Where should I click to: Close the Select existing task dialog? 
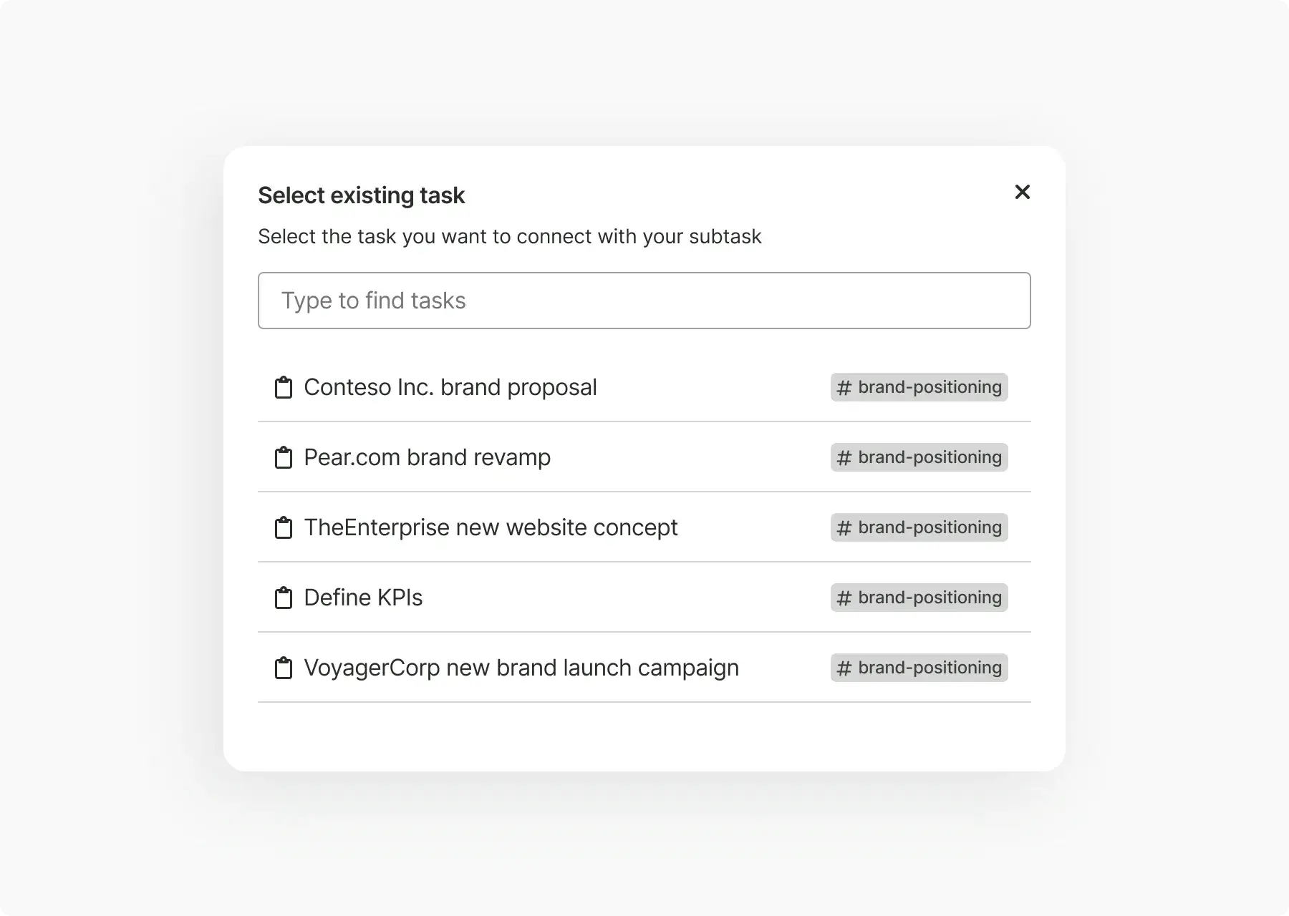point(1022,192)
